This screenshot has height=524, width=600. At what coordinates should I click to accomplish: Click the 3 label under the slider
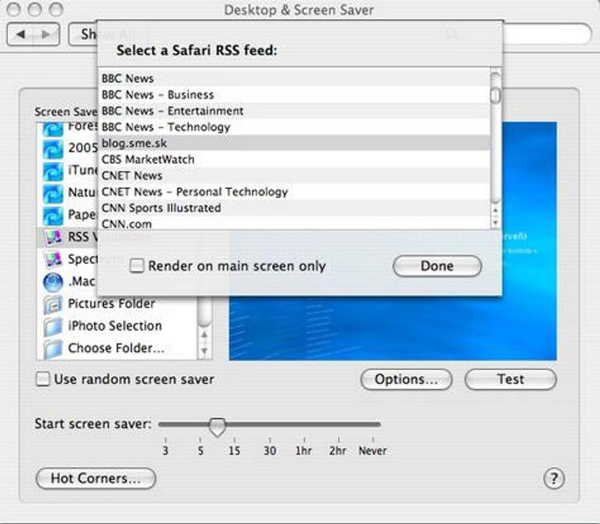coord(165,450)
